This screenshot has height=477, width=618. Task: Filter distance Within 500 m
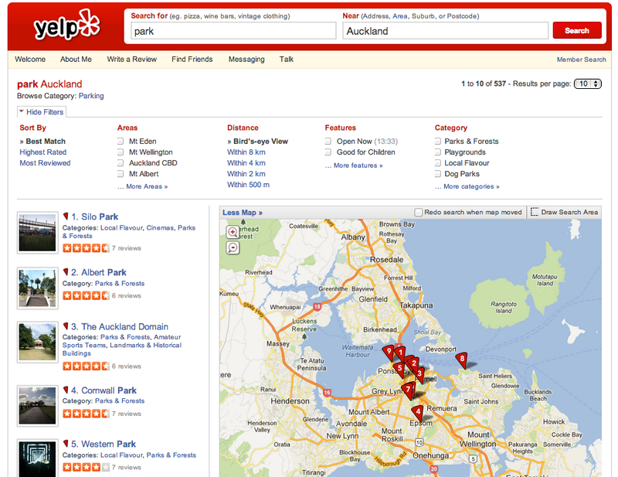[x=248, y=185]
